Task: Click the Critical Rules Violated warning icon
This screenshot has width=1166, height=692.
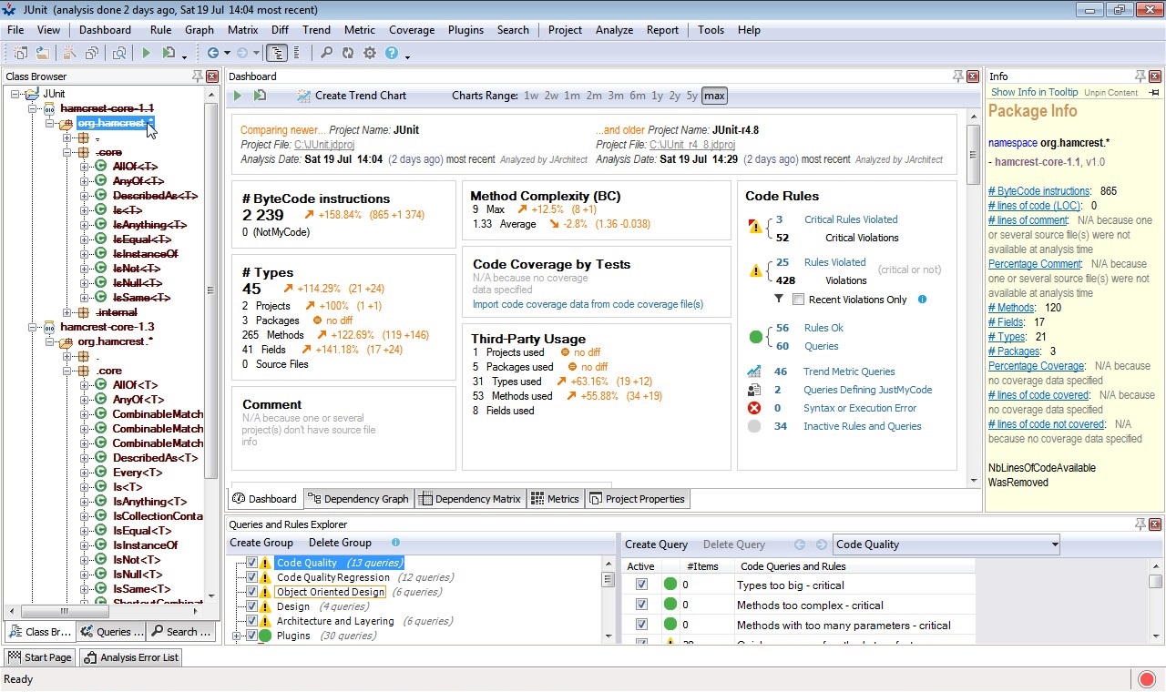Action: coord(754,226)
